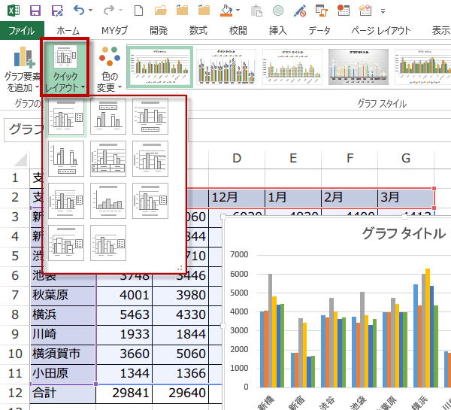The height and width of the screenshot is (410, 451).
Task: Click the name box showing グラフ
Action: click(25, 129)
